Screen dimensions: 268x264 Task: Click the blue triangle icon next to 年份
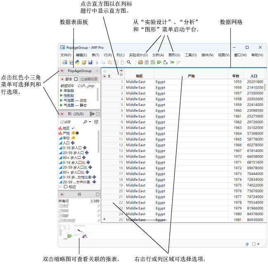click(x=61, y=138)
